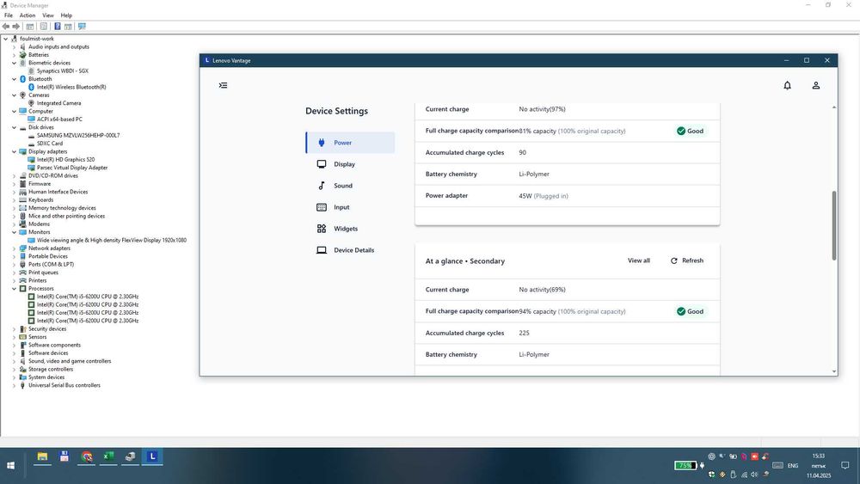Select Parsec Virtual Display Adapter

point(72,168)
